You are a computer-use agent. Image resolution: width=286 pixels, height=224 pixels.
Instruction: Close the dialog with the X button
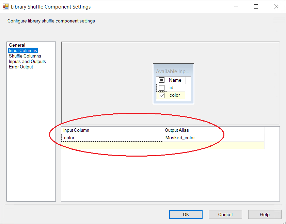click(275, 6)
